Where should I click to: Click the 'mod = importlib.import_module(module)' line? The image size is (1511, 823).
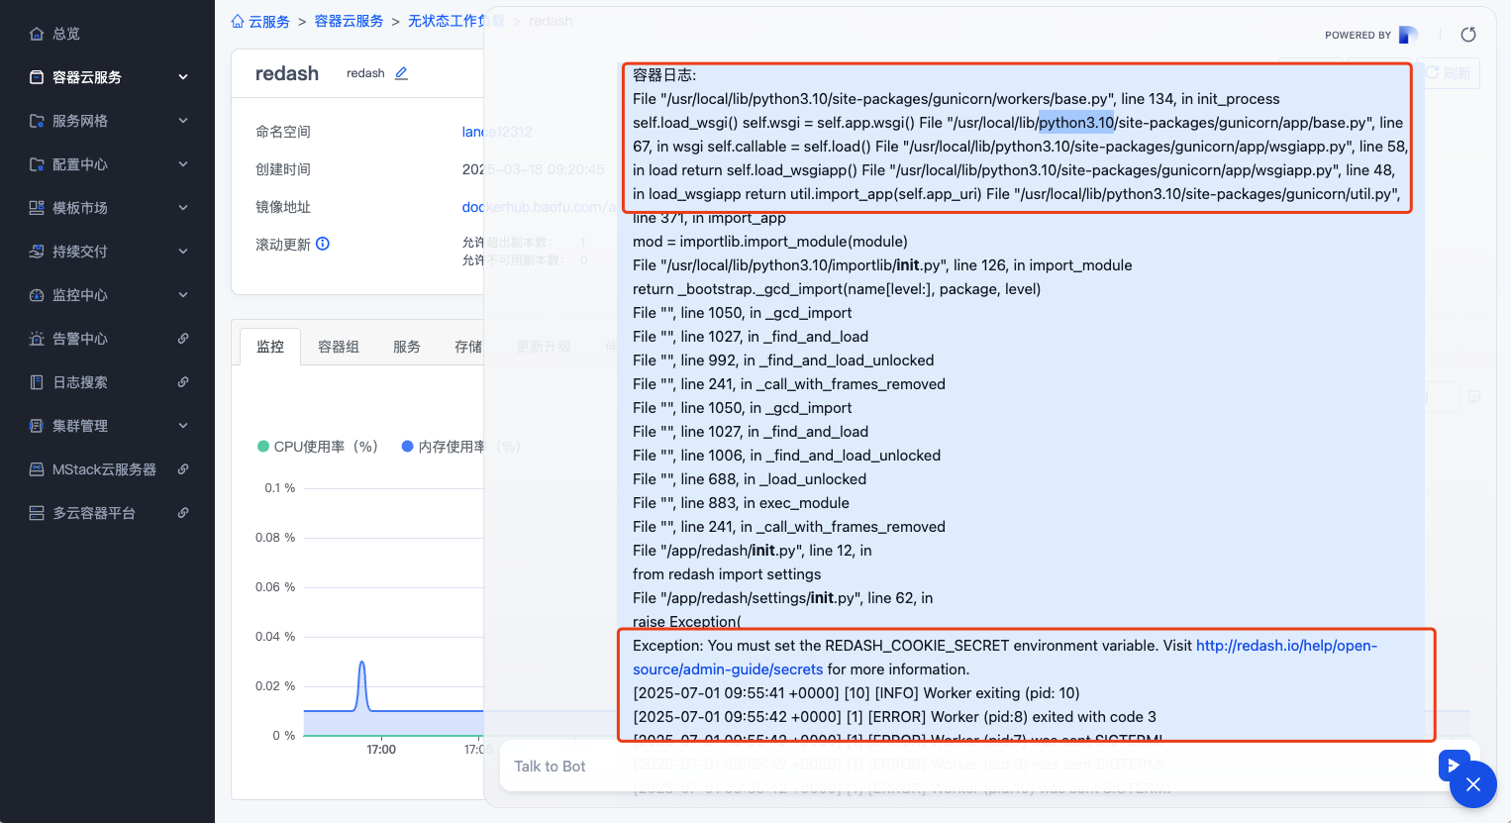pos(770,242)
